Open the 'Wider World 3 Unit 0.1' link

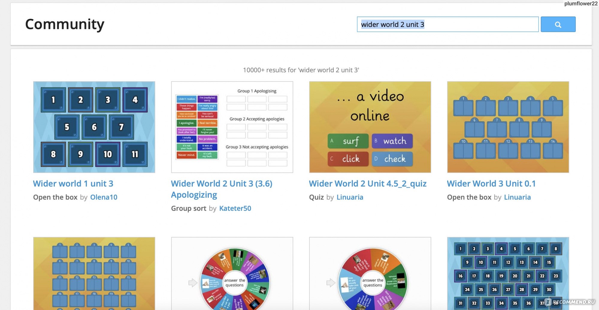(x=491, y=184)
